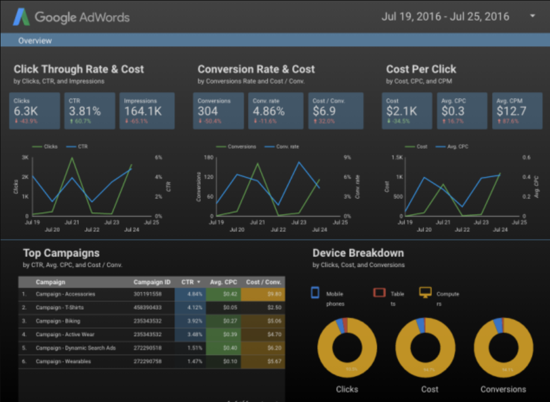Screen dimensions: 550x402
Task: Click the Cost Per Click heading
Action: [x=421, y=69]
